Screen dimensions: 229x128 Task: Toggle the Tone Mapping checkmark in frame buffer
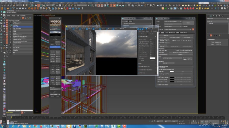pos(155,37)
